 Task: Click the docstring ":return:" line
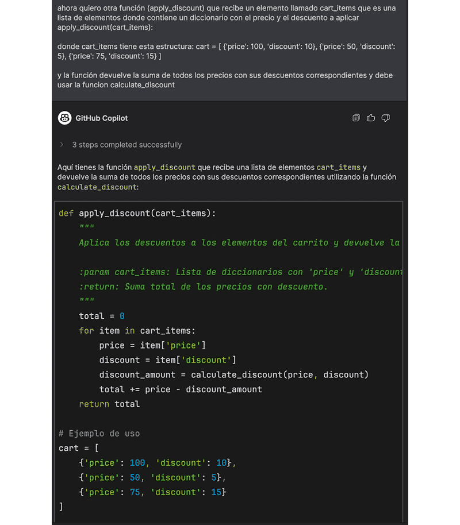pyautogui.click(x=203, y=287)
